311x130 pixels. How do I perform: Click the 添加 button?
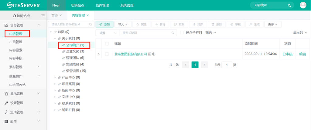pos(104,24)
